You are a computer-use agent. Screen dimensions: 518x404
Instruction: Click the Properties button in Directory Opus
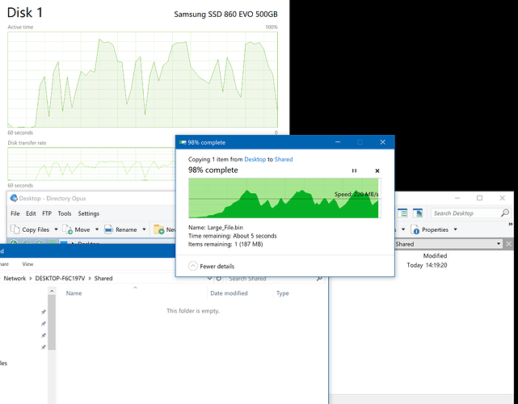click(x=429, y=229)
